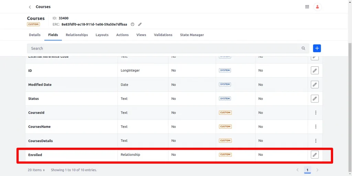Click the back arrow next to Courses
The image size is (352, 176).
point(30,7)
